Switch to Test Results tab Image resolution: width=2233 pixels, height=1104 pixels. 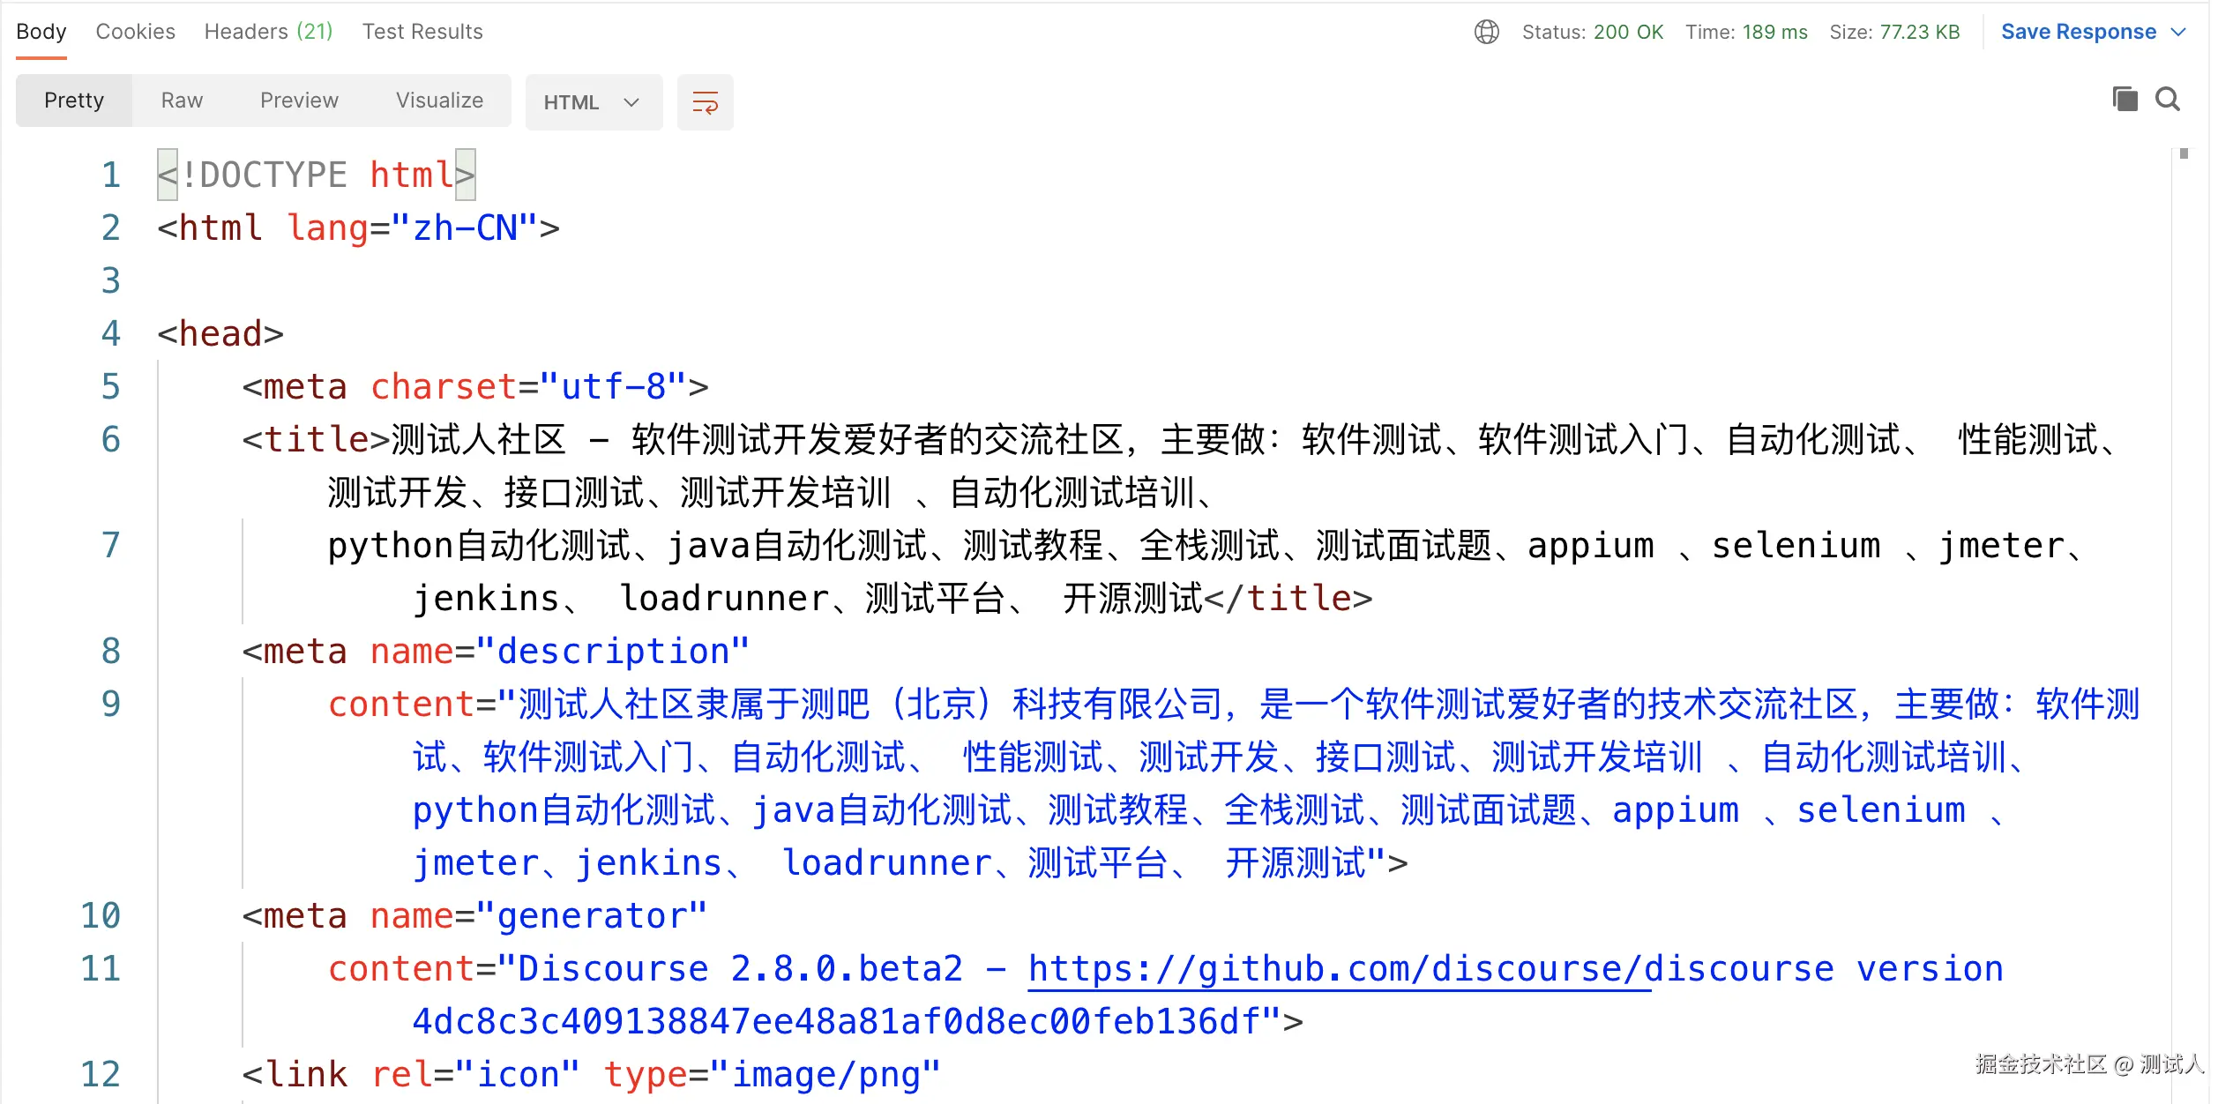[x=422, y=32]
